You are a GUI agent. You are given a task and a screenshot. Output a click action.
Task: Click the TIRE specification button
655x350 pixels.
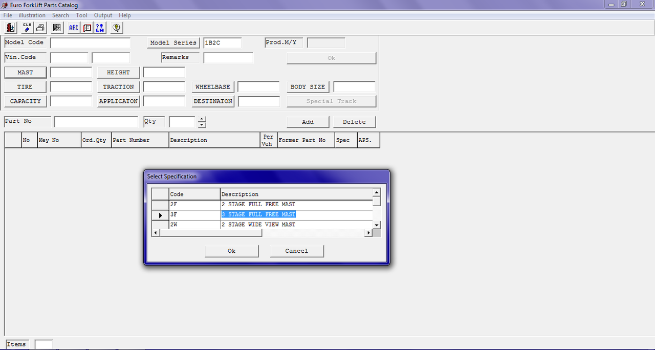(25, 87)
